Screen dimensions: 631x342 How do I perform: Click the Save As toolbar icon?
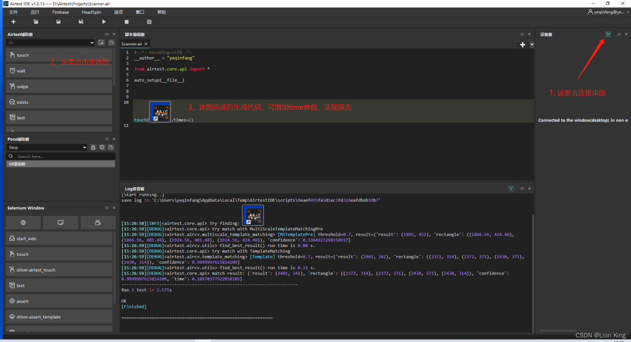tap(81, 22)
